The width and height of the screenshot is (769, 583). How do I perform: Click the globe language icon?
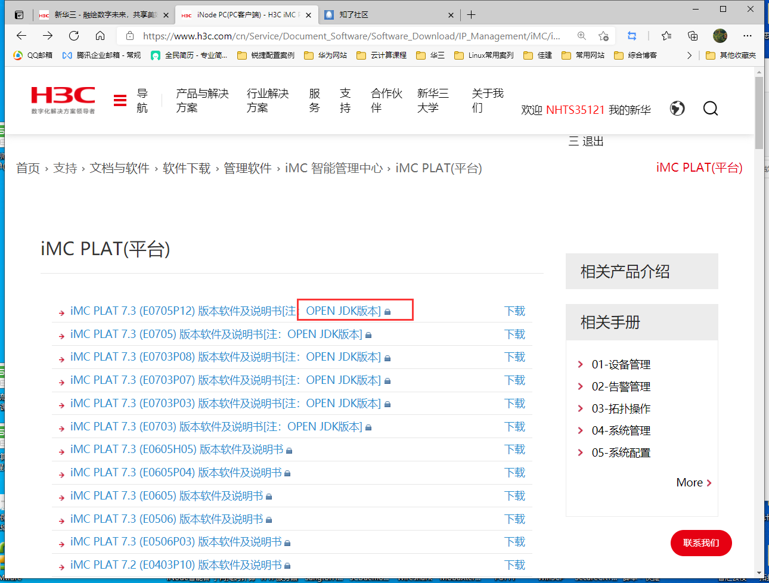tap(677, 108)
